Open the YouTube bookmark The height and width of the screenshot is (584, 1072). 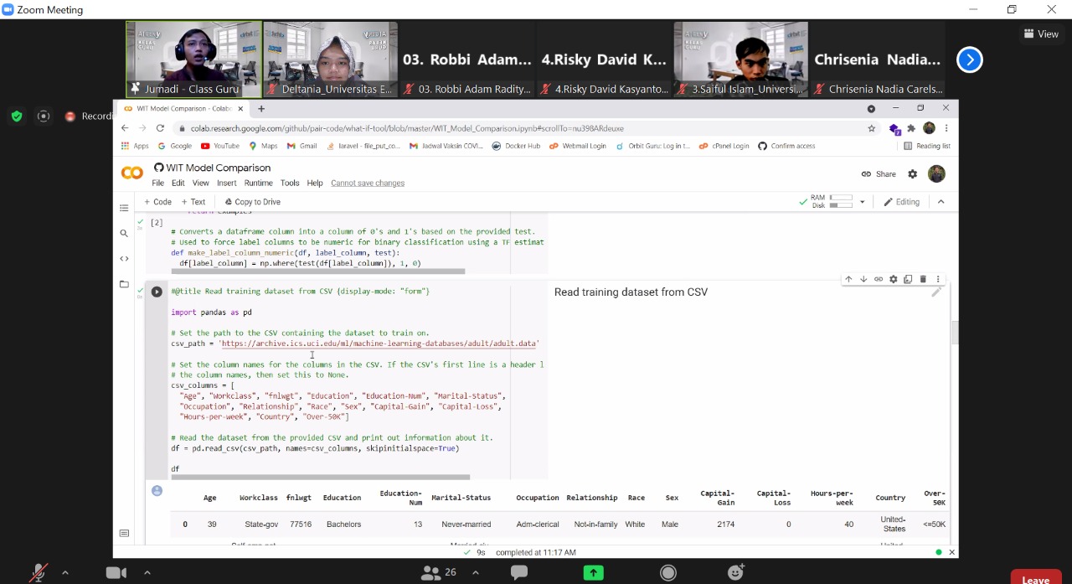point(220,146)
